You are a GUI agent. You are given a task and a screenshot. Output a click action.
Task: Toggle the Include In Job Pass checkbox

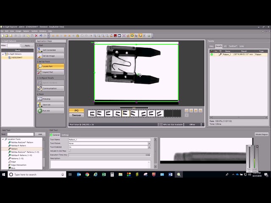pos(69,151)
